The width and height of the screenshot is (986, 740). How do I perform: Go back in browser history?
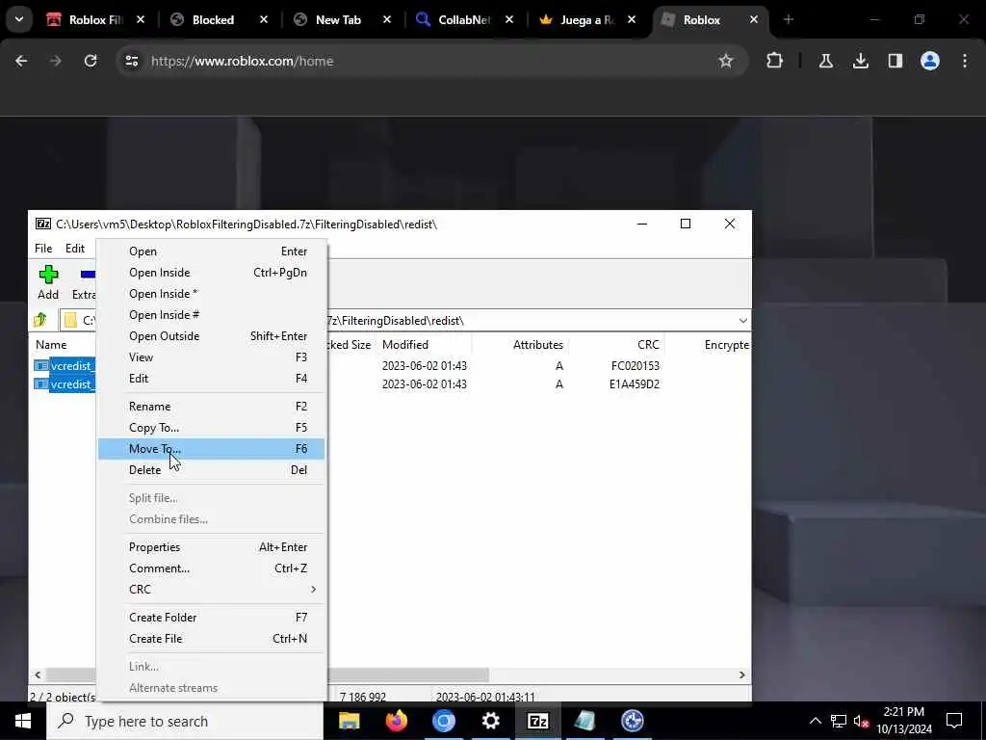click(21, 61)
